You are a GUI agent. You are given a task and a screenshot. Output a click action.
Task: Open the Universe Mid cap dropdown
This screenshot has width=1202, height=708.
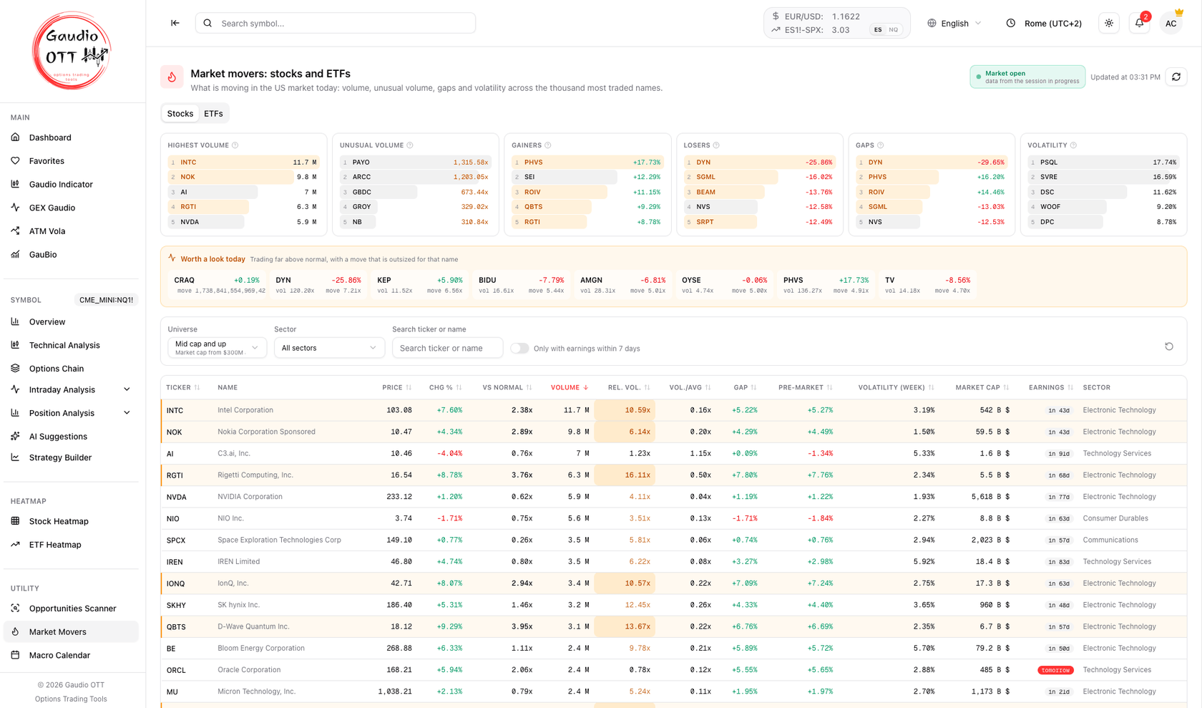coord(217,348)
